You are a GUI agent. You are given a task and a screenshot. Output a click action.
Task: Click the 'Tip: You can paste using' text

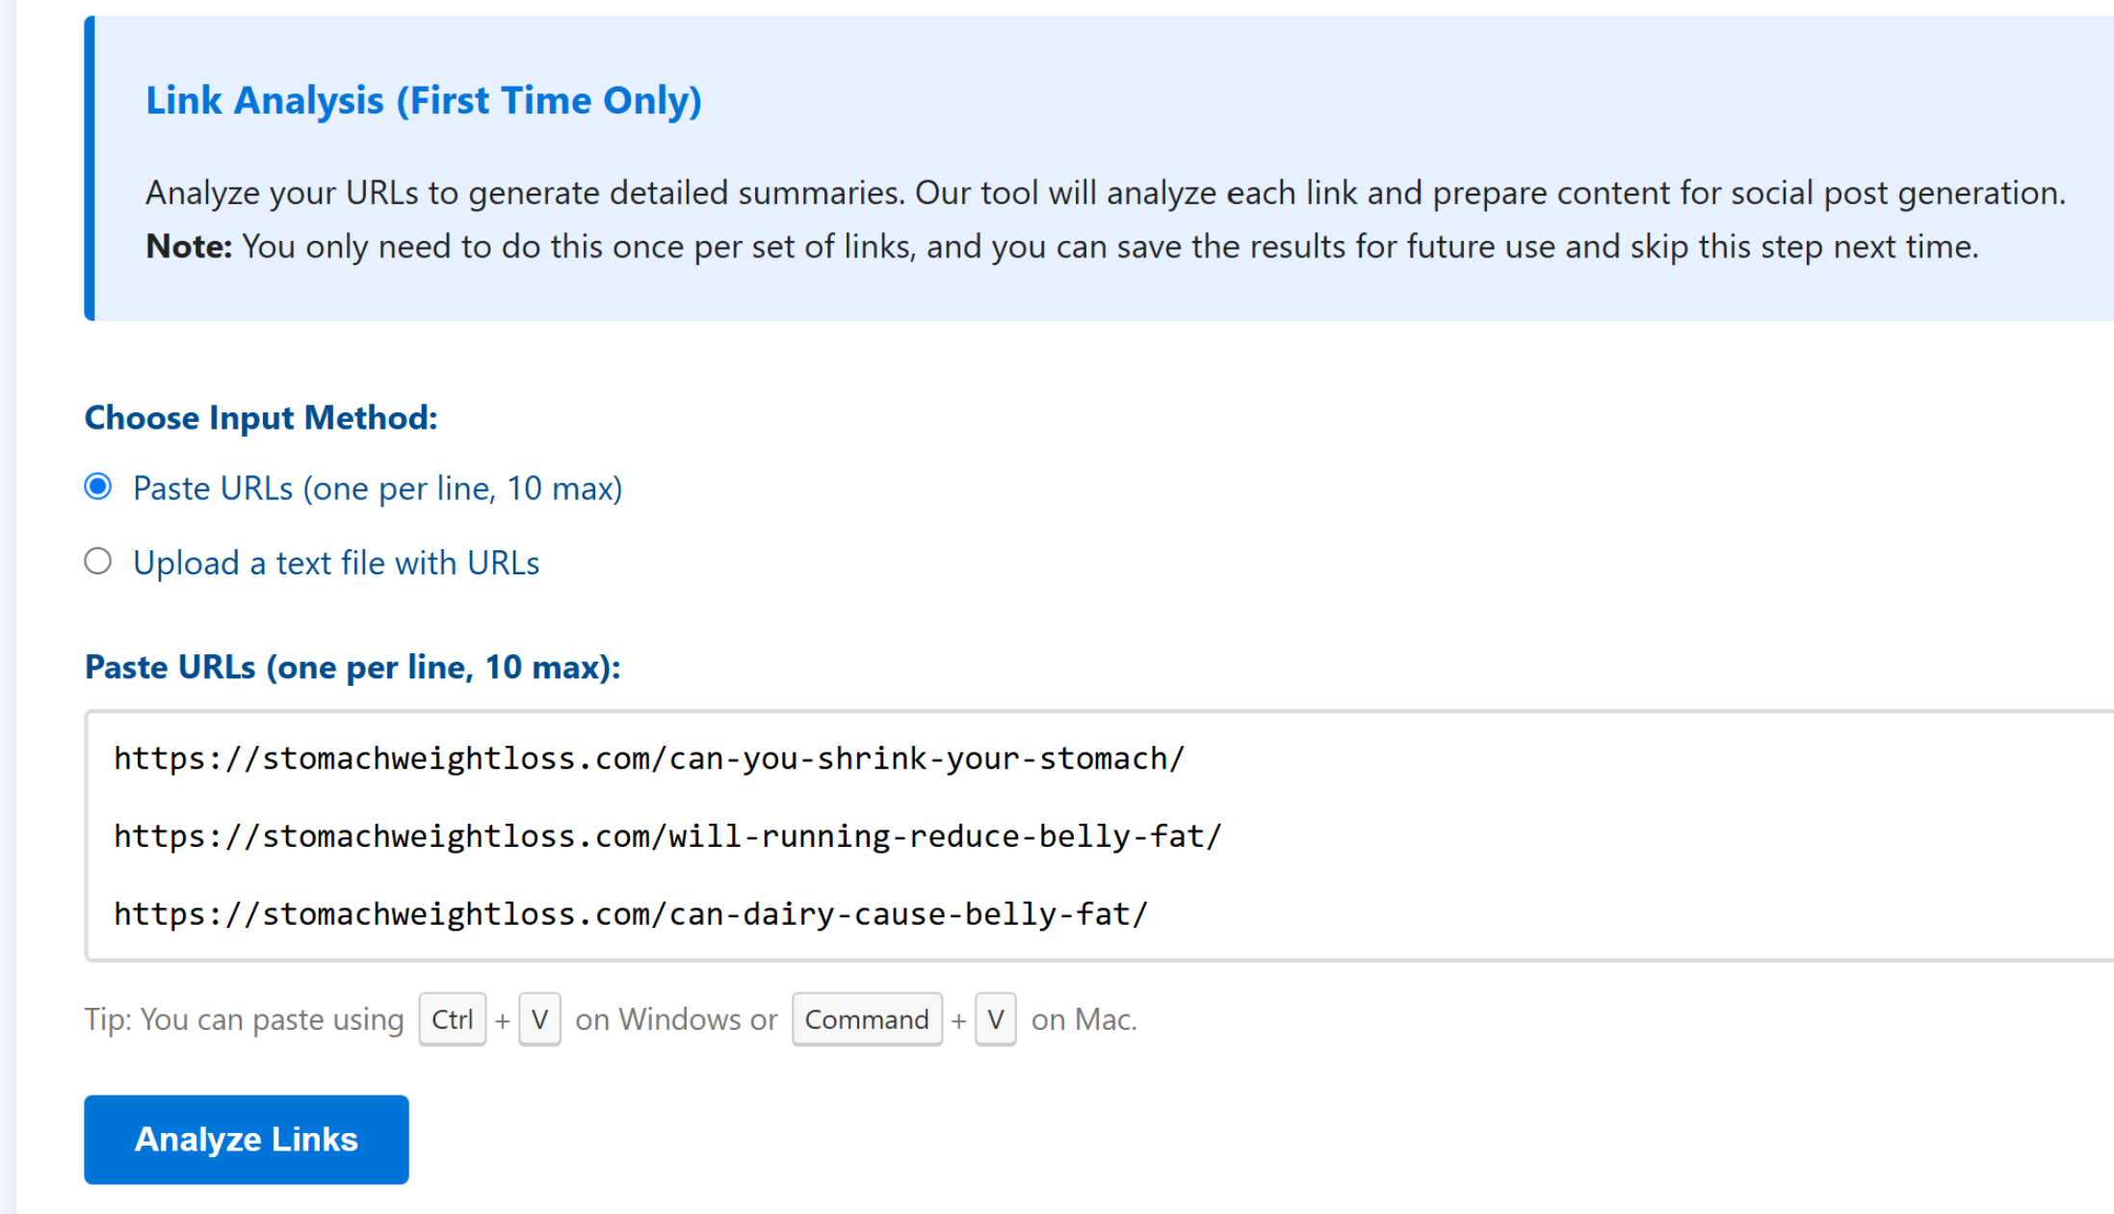pos(244,1019)
